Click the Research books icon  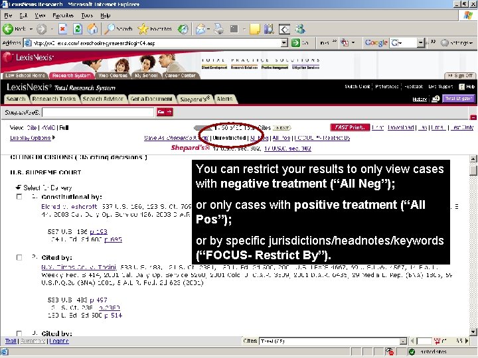[269, 29]
